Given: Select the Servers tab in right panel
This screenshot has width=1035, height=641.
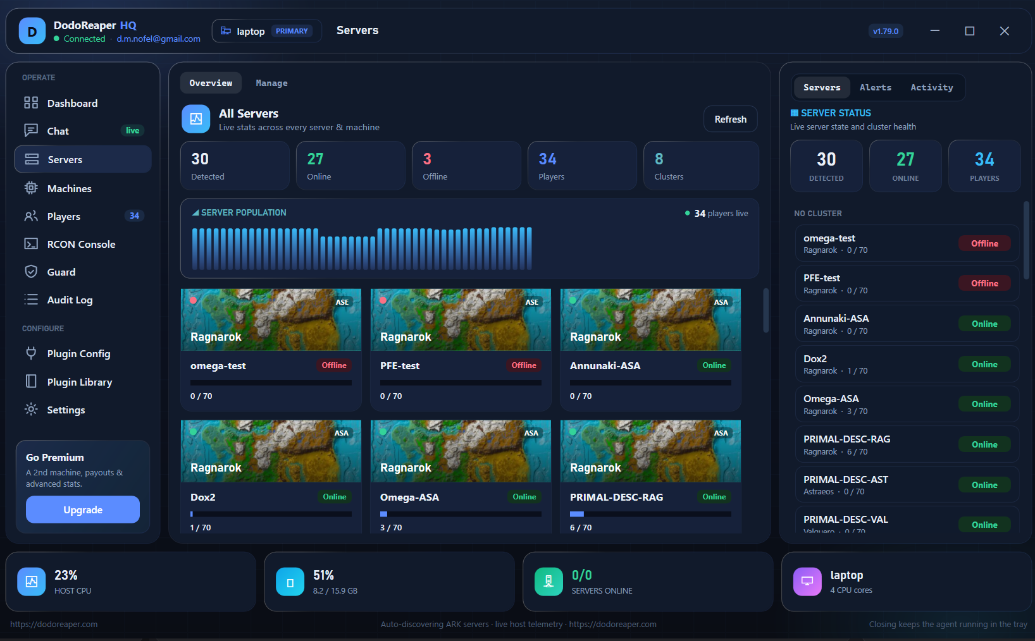Looking at the screenshot, I should 822,87.
